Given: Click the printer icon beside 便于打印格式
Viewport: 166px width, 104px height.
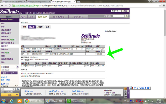Looking at the screenshot, I should 106,31.
